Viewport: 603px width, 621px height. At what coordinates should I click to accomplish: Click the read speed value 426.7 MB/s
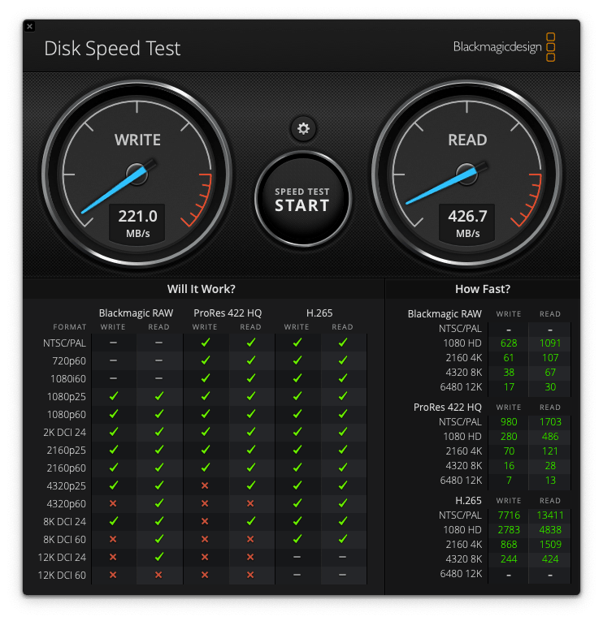(467, 223)
